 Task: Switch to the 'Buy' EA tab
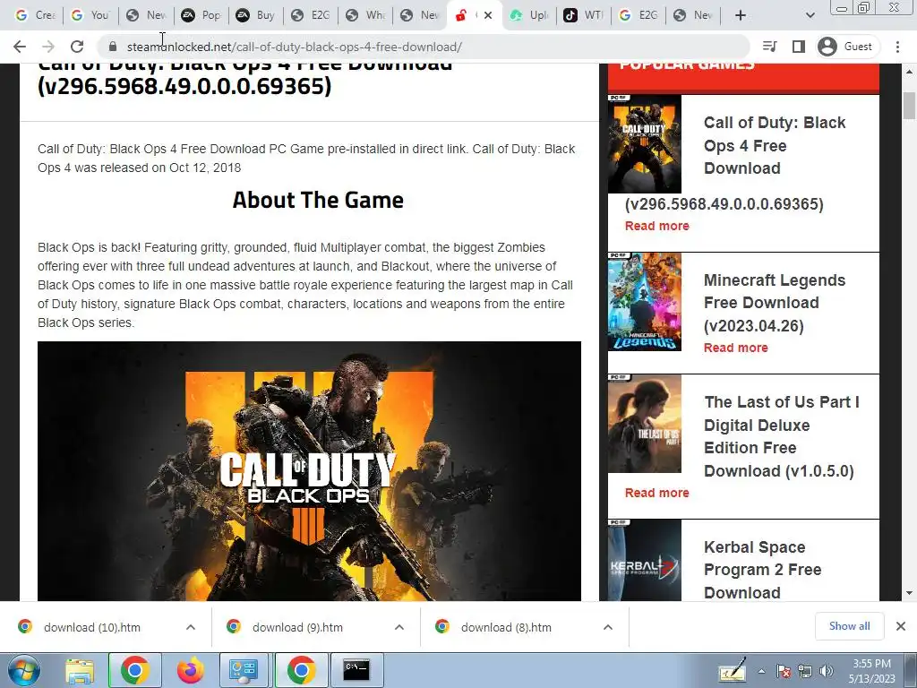click(255, 15)
